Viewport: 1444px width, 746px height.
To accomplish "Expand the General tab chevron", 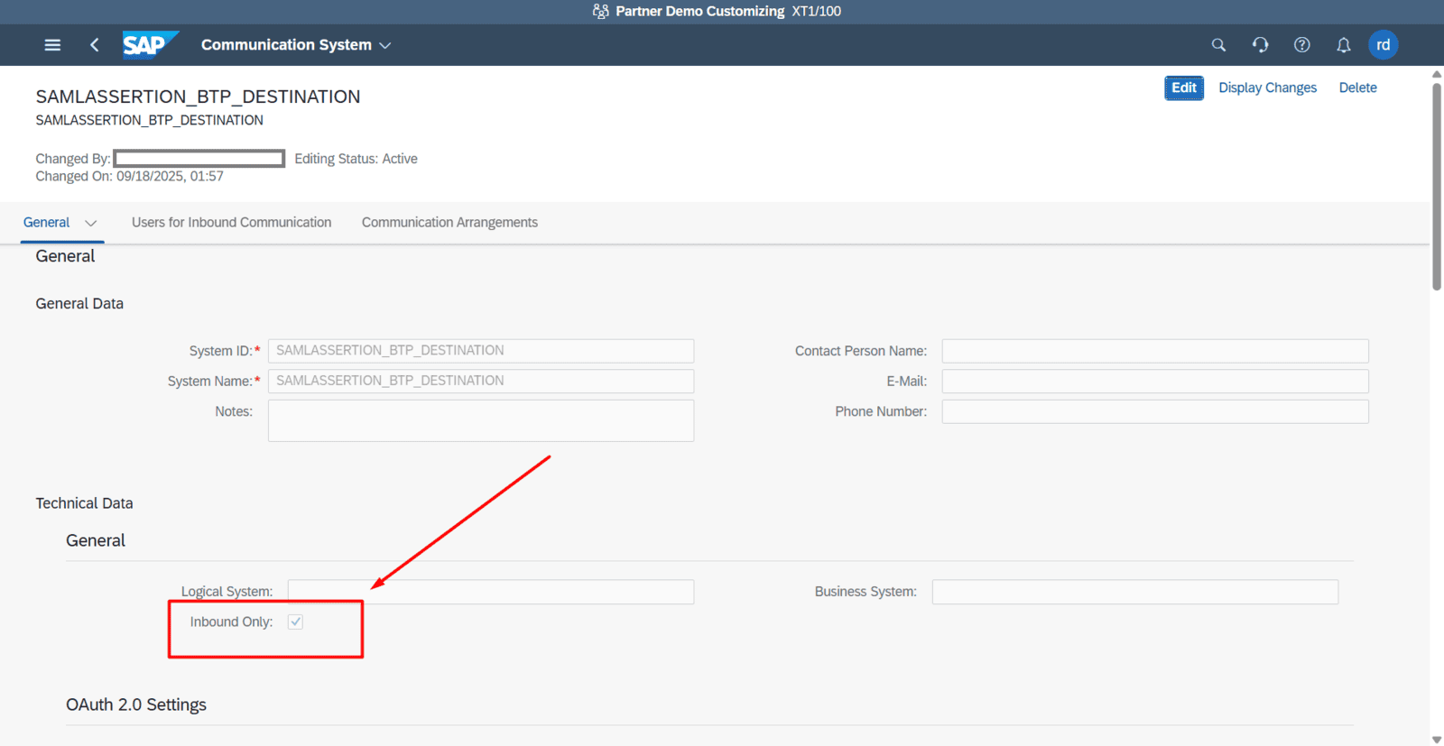I will click(90, 223).
